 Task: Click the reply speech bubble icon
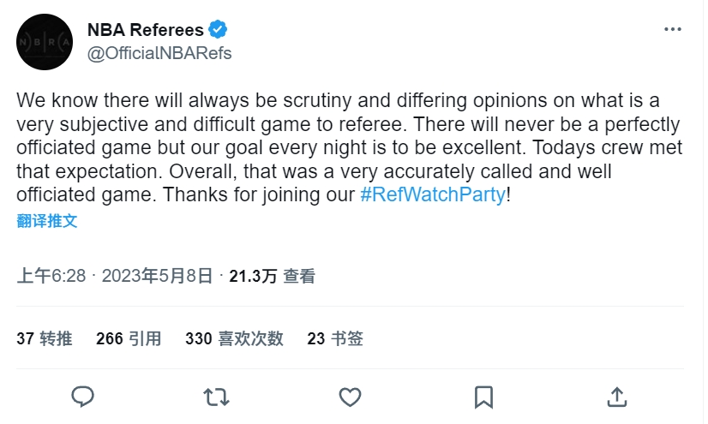click(82, 396)
